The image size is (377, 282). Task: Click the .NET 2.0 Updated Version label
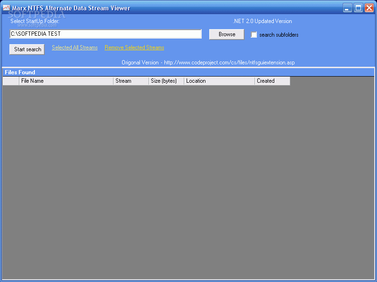coord(262,21)
